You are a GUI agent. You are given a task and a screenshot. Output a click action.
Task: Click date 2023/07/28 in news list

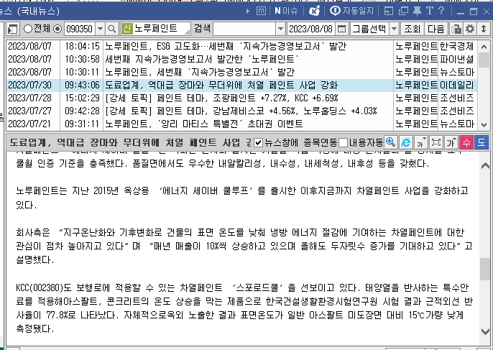coord(30,98)
